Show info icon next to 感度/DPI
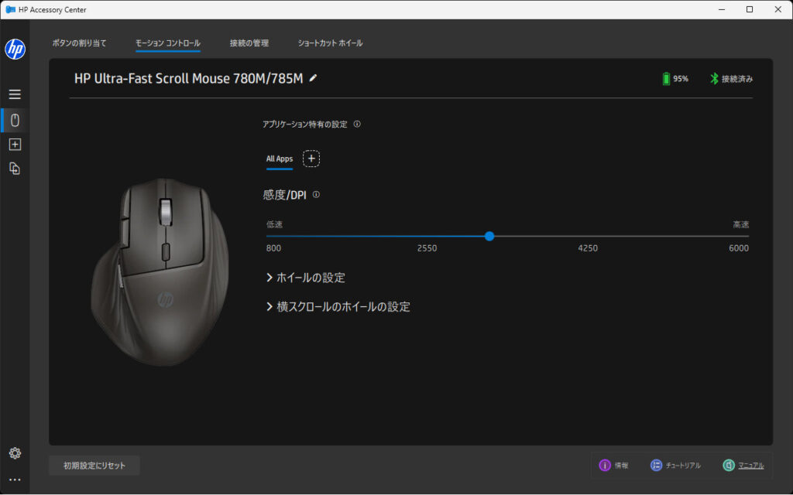The height and width of the screenshot is (495, 793). (x=316, y=194)
